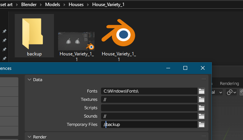Grab the Render panel drag handle dots
The image size is (243, 140).
click(x=204, y=137)
